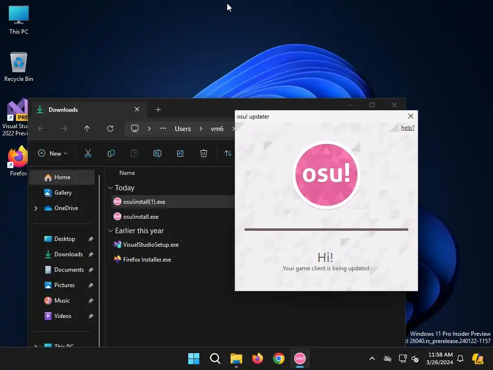The height and width of the screenshot is (370, 493).
Task: Open OneDrive in the navigation pane
Action: 66,208
